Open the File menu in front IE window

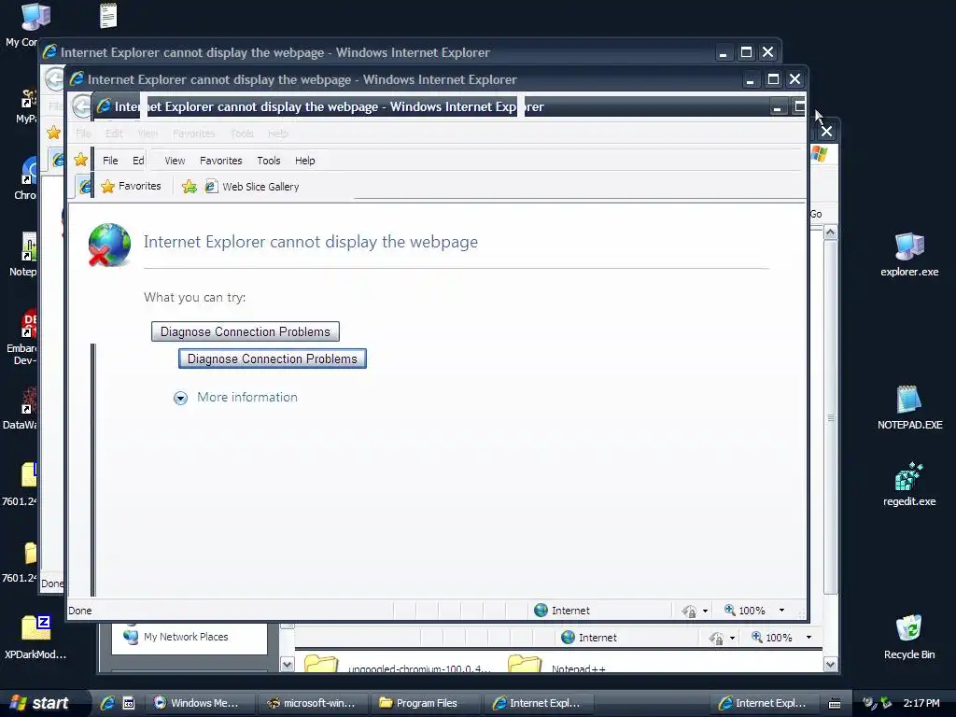click(110, 161)
